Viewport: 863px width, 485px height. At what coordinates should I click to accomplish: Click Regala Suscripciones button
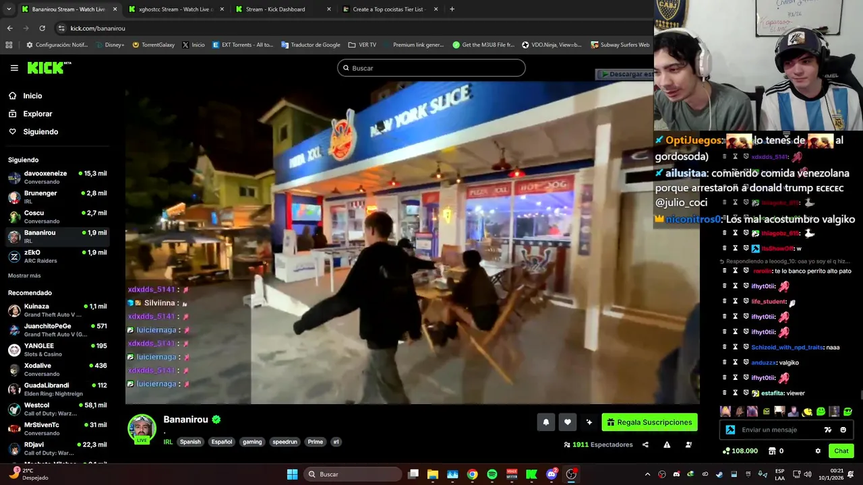click(x=650, y=422)
